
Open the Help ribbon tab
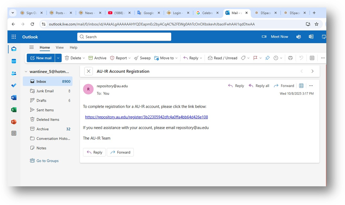coord(73,48)
